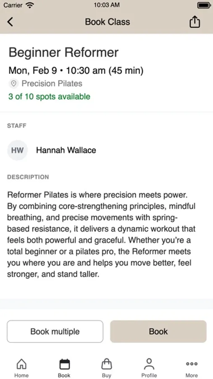Select Hannah Wallace staff name
This screenshot has width=213, height=379.
66,150
